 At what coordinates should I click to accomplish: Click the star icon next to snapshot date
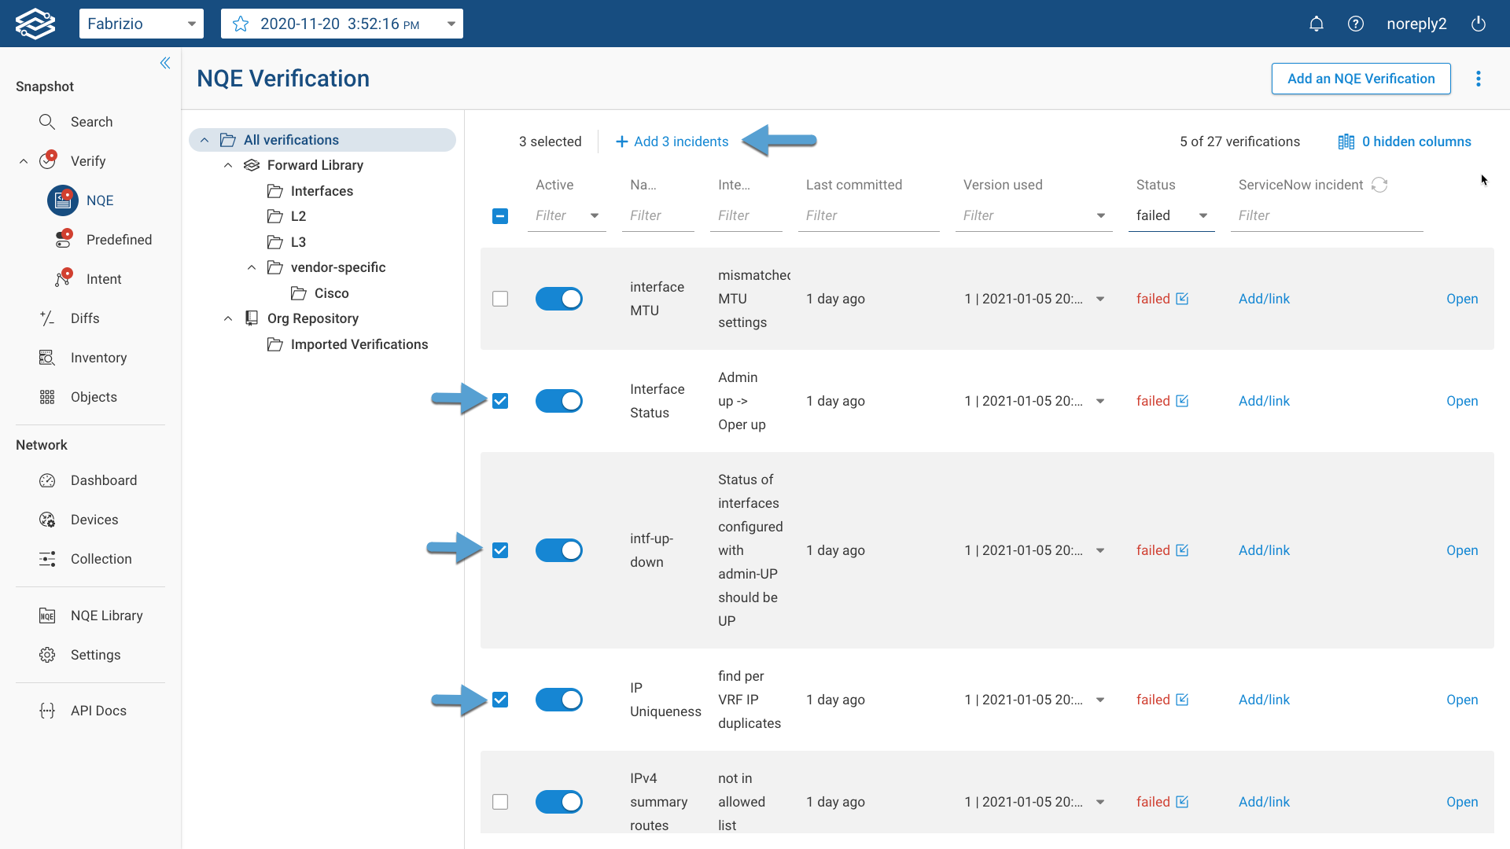point(240,24)
